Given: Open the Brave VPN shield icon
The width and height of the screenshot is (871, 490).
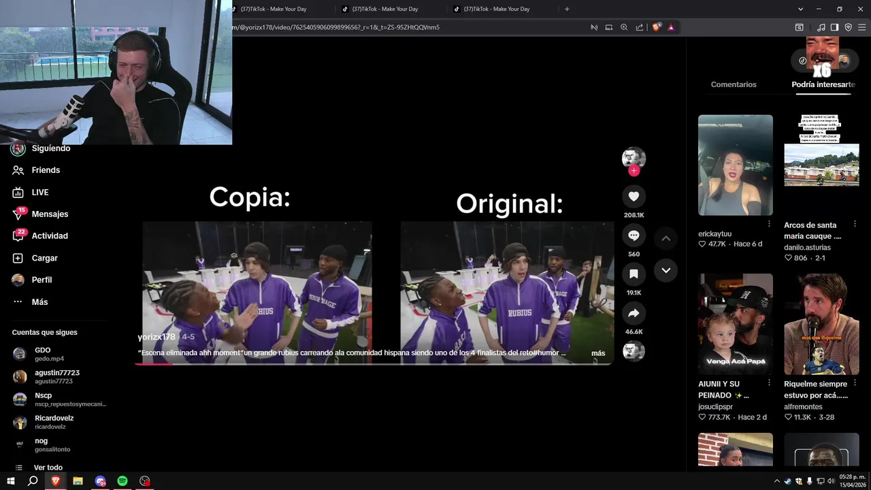Looking at the screenshot, I should click(x=848, y=27).
